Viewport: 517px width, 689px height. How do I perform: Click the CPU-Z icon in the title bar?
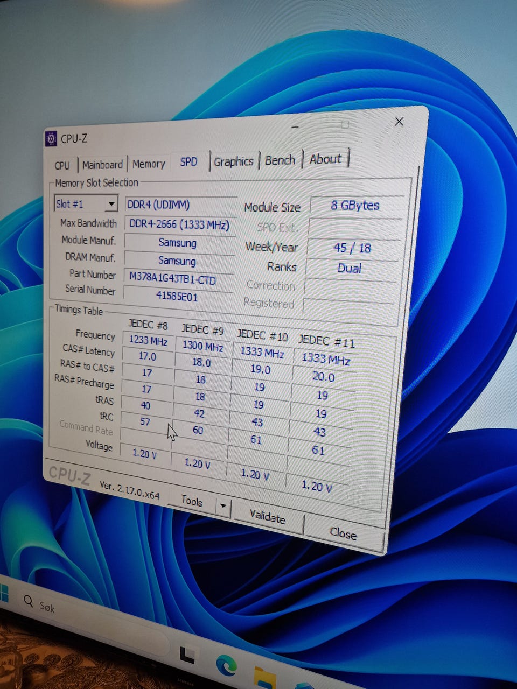[51, 139]
